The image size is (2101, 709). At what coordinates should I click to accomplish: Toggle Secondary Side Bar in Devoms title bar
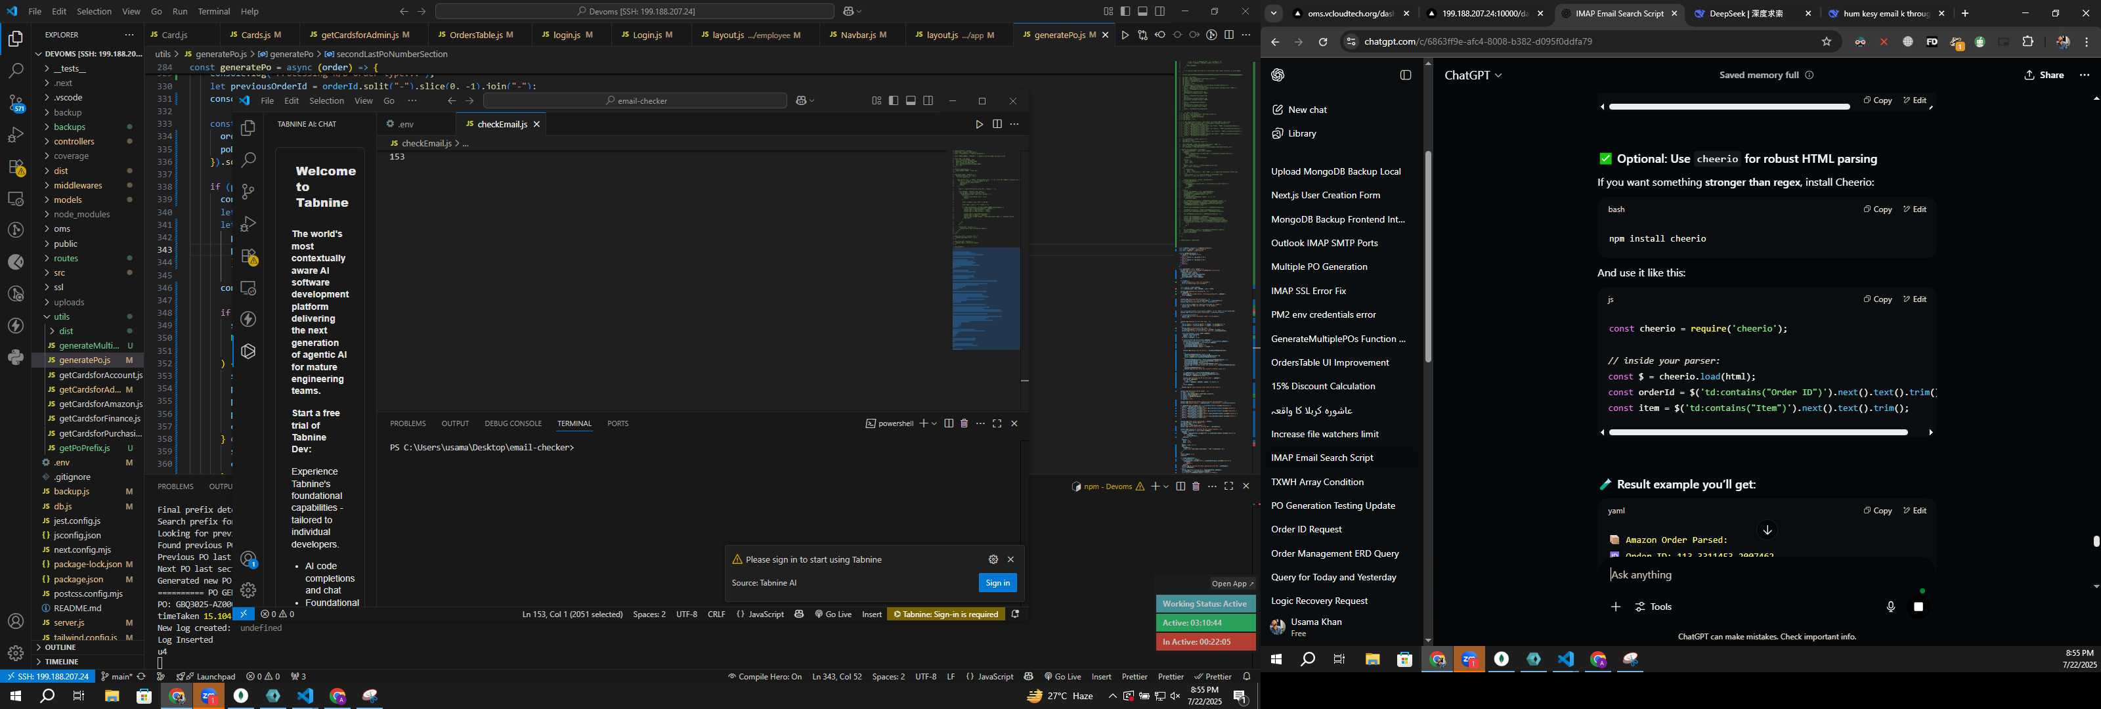[1159, 11]
